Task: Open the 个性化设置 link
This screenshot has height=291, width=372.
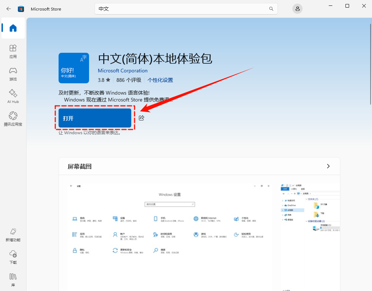Action: [160, 80]
